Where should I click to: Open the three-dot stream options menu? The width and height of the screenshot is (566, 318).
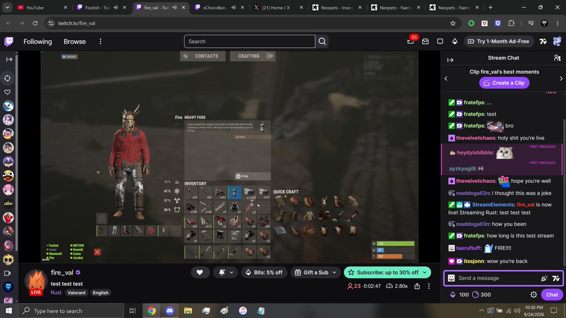pyautogui.click(x=429, y=286)
